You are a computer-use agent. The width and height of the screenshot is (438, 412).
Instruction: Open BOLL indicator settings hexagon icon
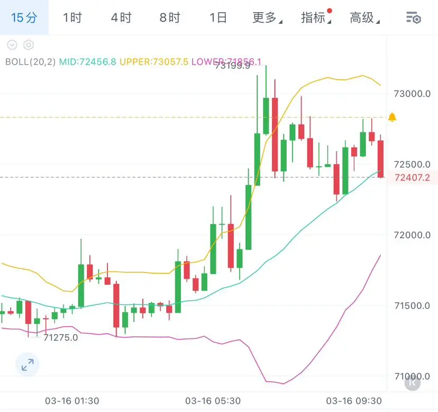[29, 45]
